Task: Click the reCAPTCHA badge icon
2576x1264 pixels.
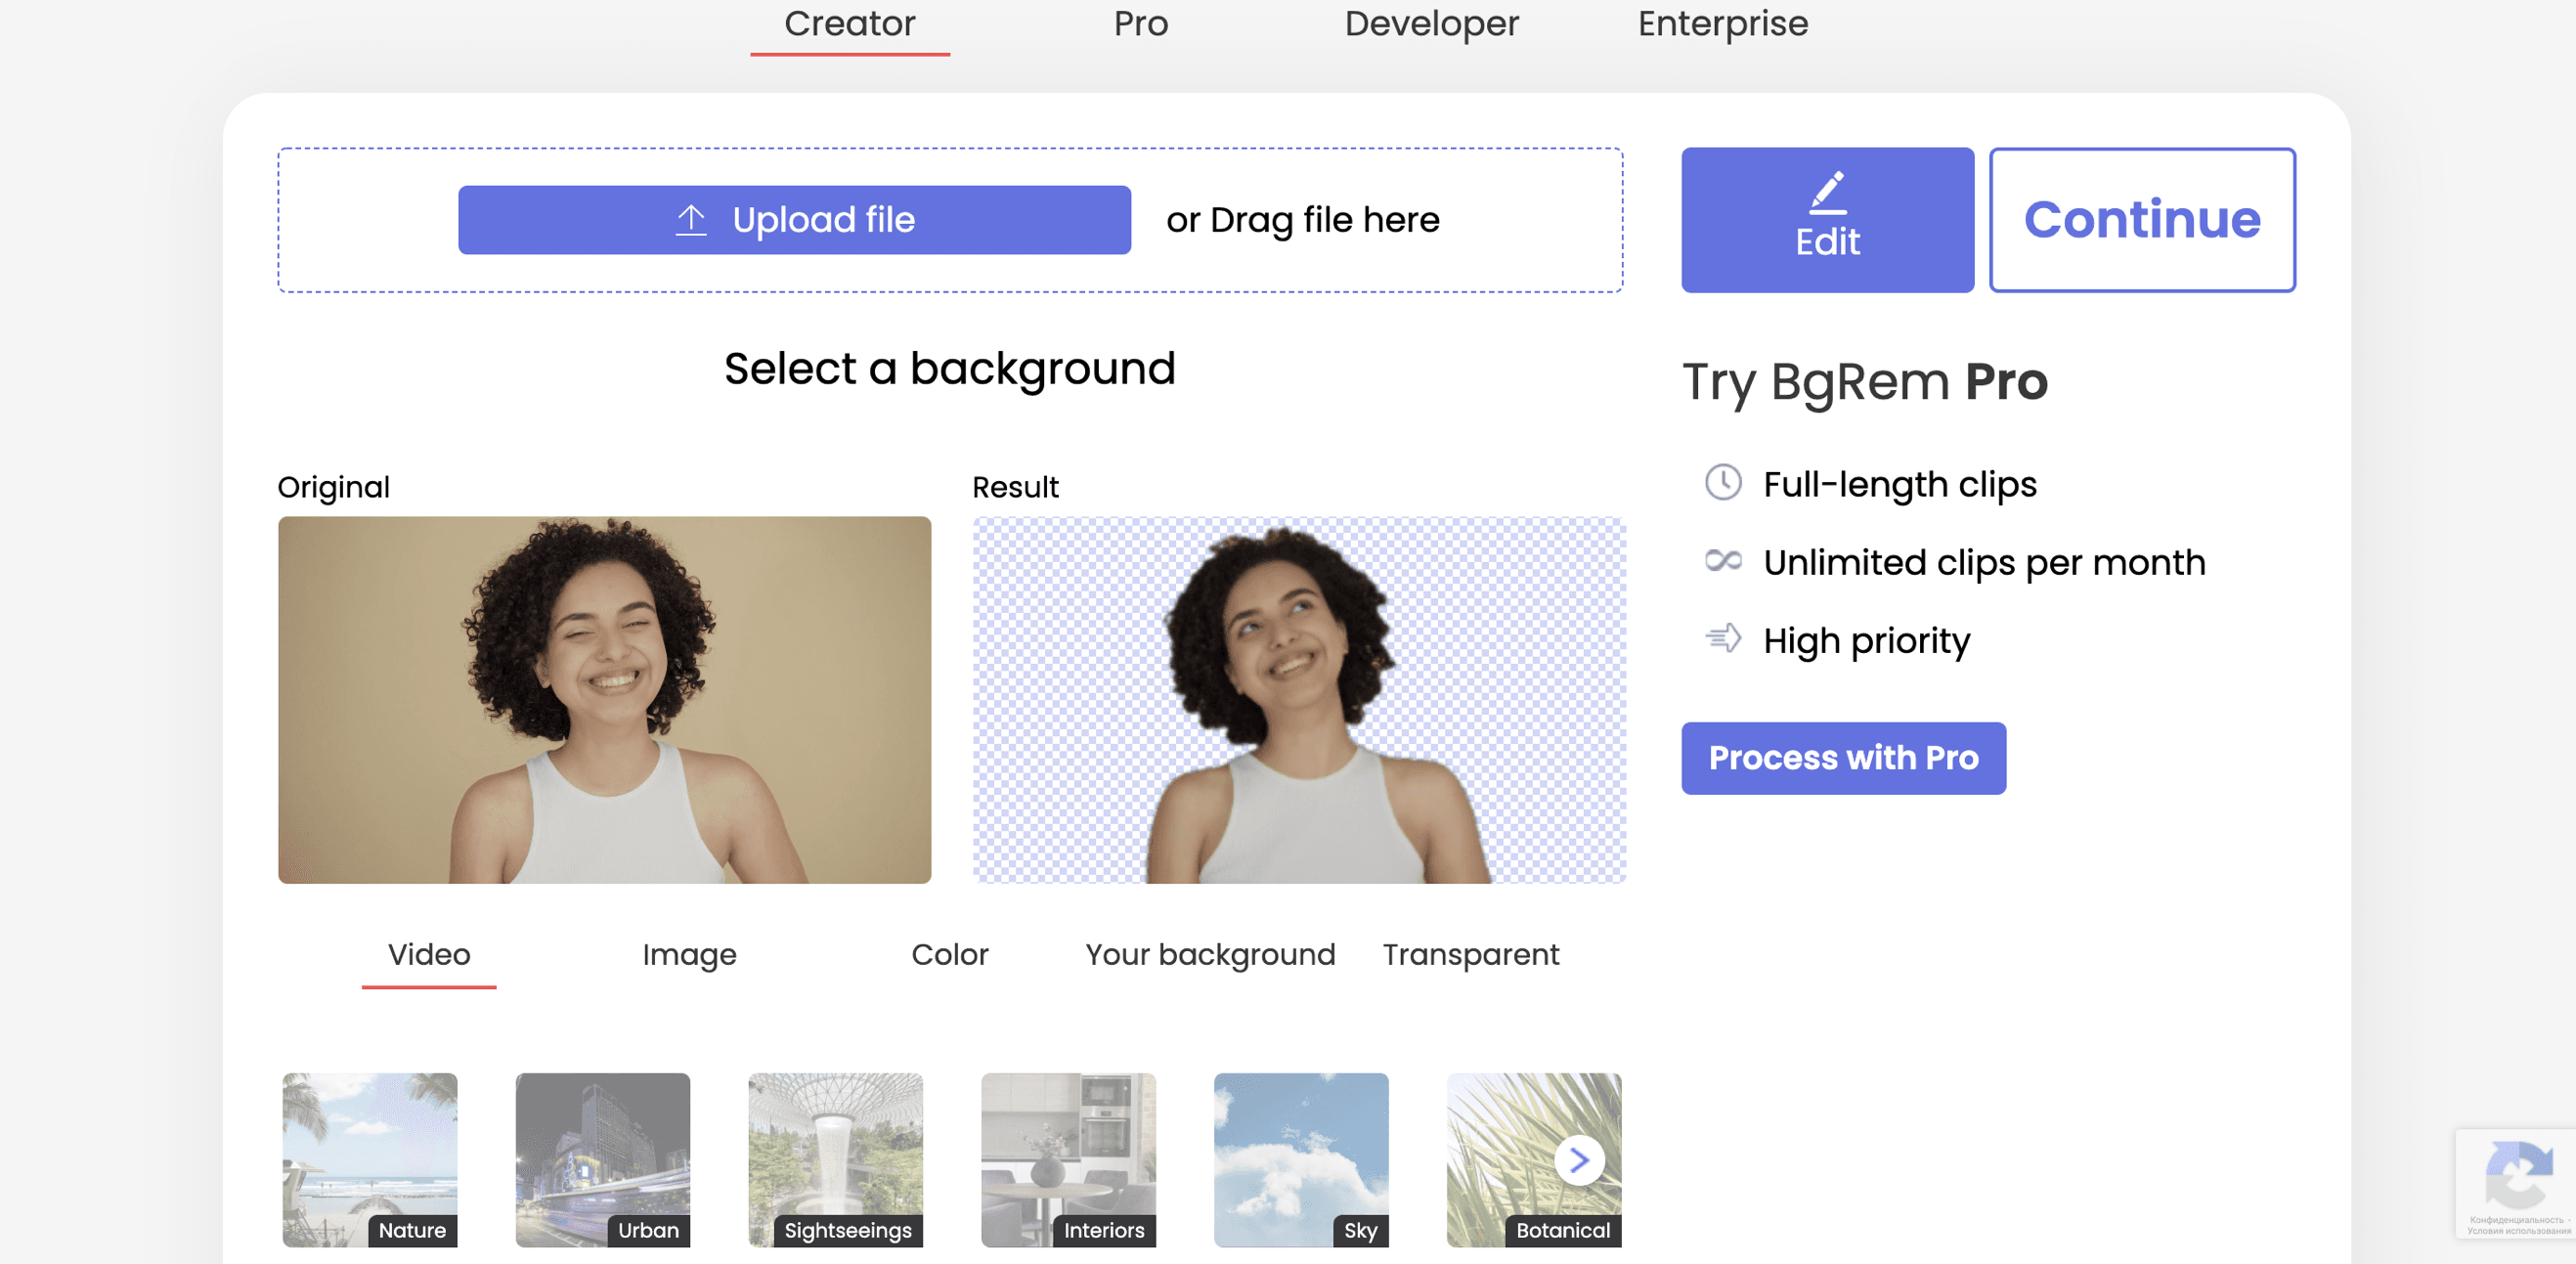Action: pyautogui.click(x=2518, y=1176)
